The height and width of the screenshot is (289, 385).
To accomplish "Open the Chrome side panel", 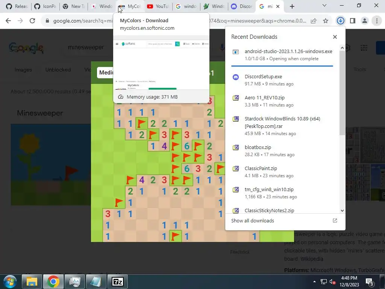I will click(x=353, y=21).
